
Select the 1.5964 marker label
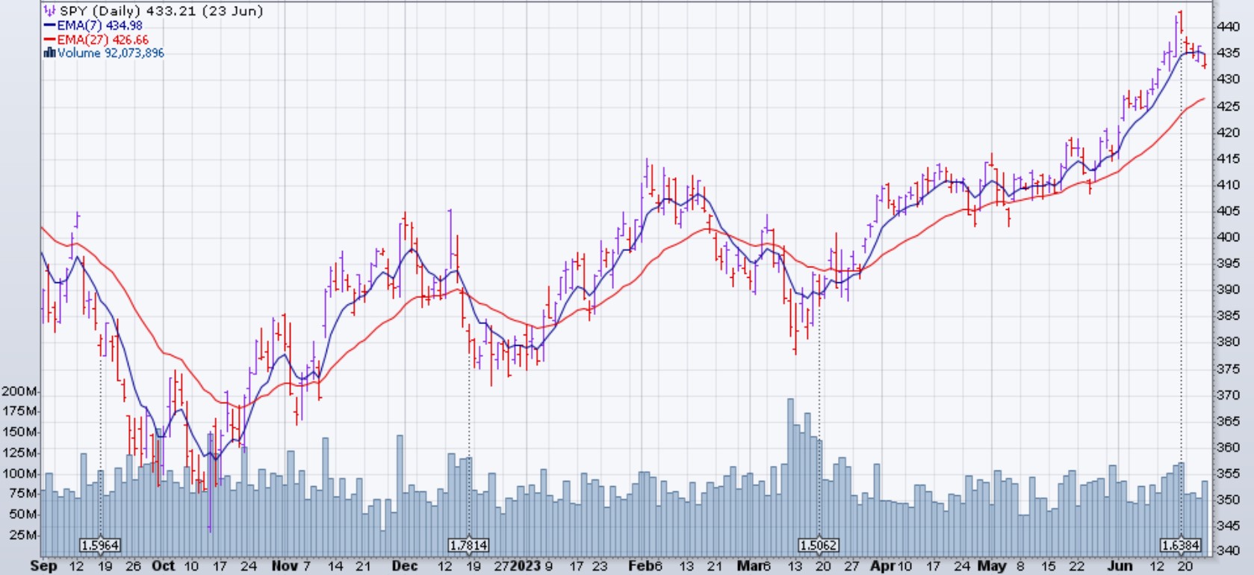[100, 545]
